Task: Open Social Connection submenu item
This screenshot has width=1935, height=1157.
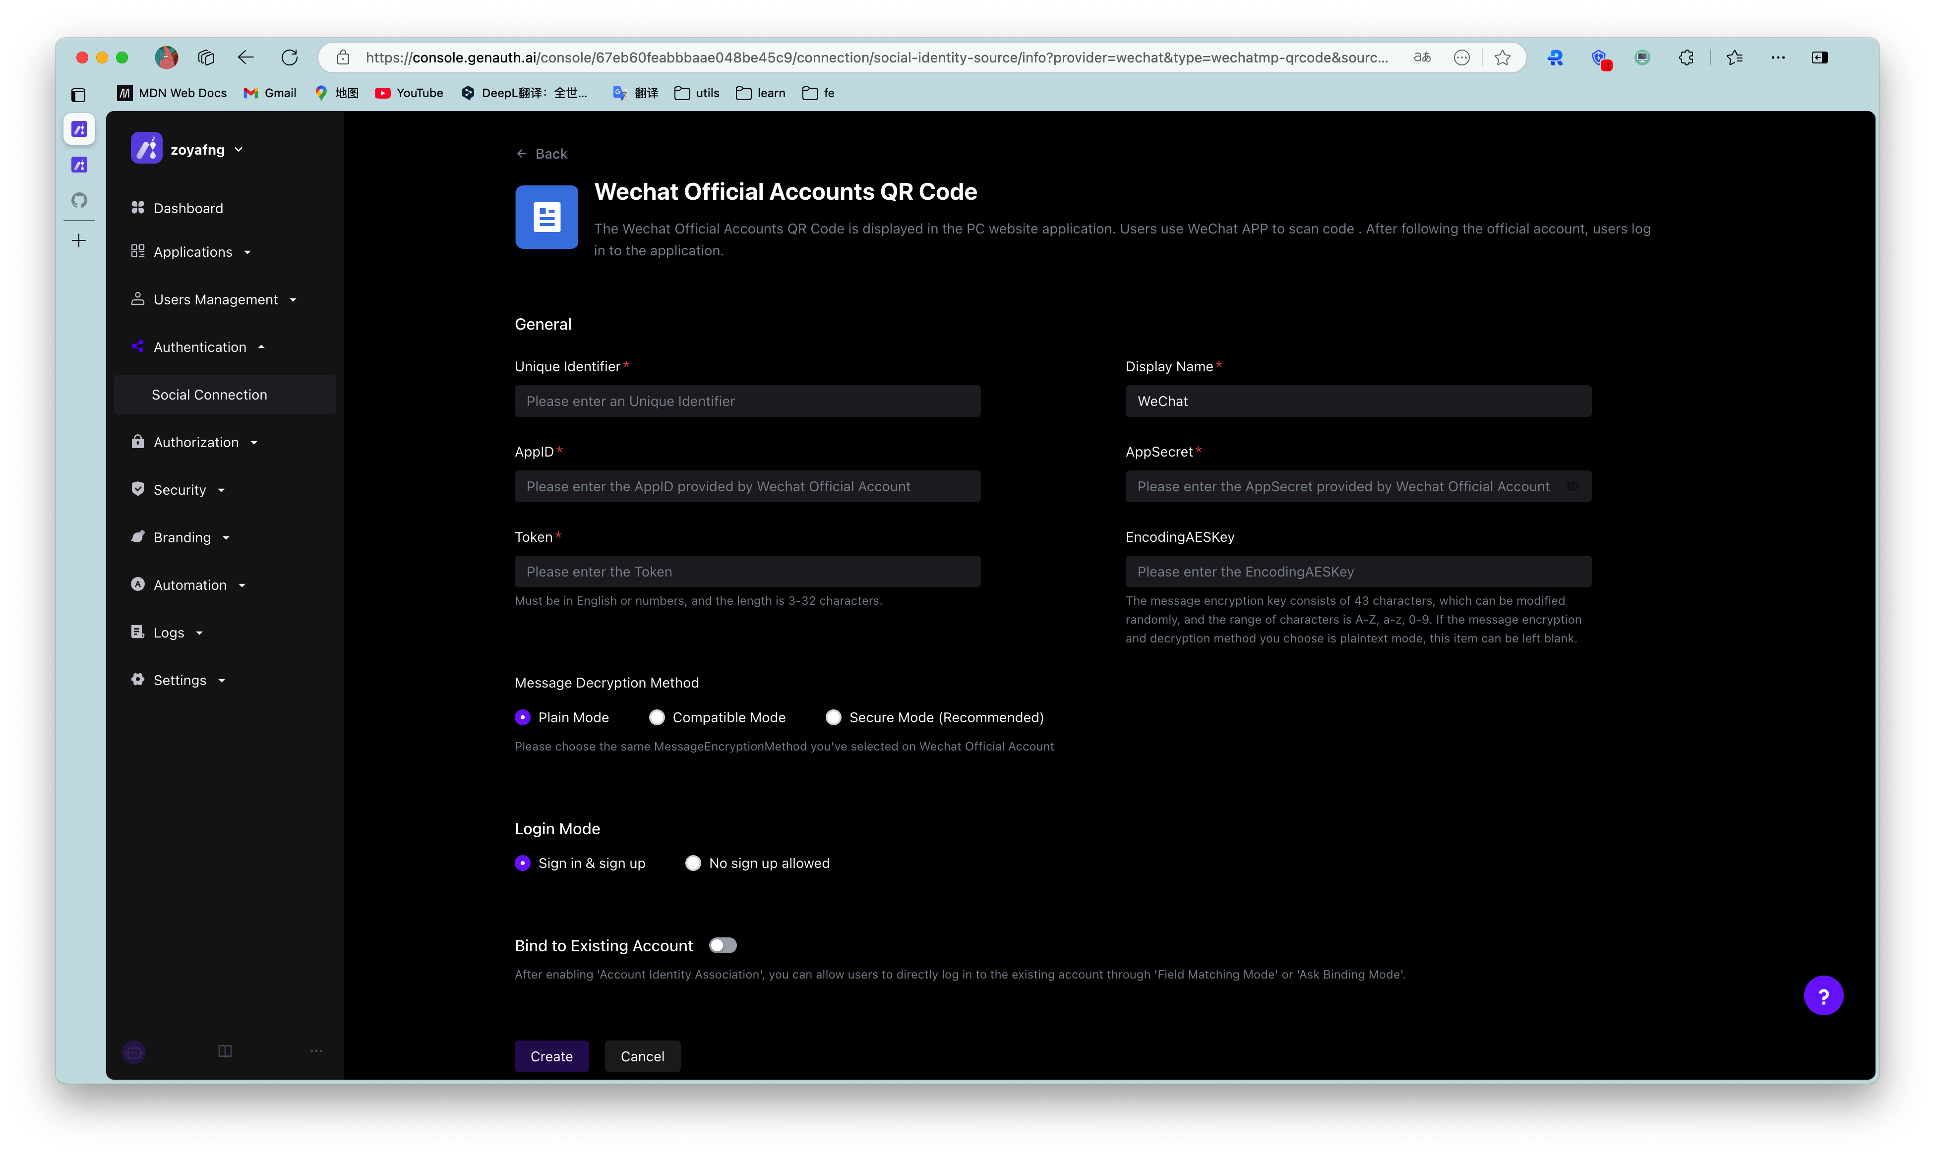Action: click(x=226, y=395)
